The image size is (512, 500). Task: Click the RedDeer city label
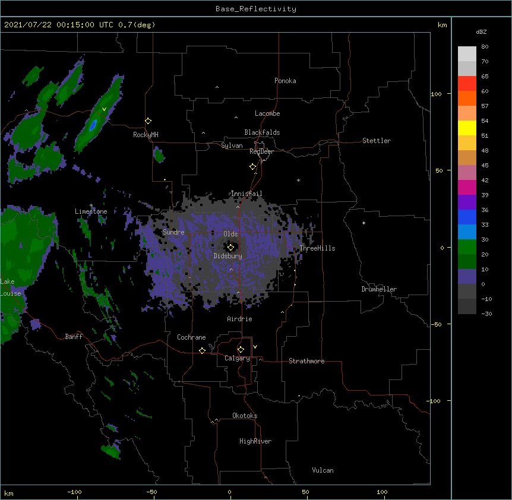[261, 151]
